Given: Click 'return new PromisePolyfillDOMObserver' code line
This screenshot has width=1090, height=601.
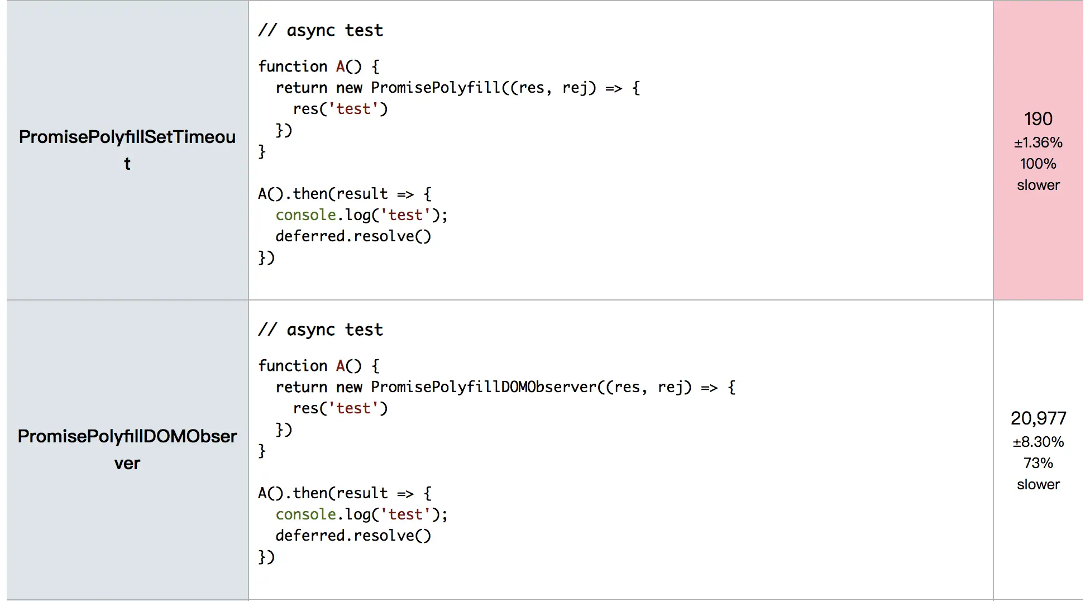Looking at the screenshot, I should click(x=505, y=387).
